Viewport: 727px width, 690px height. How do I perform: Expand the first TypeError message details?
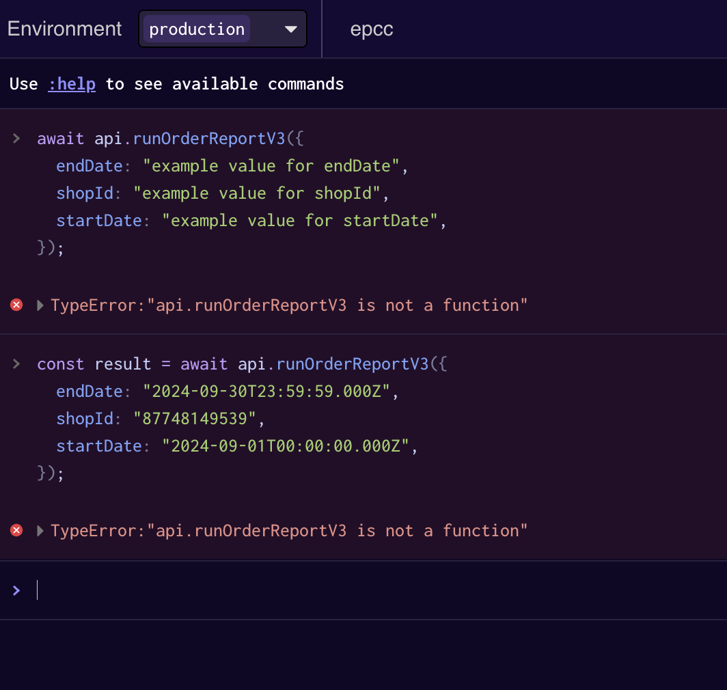pos(39,305)
